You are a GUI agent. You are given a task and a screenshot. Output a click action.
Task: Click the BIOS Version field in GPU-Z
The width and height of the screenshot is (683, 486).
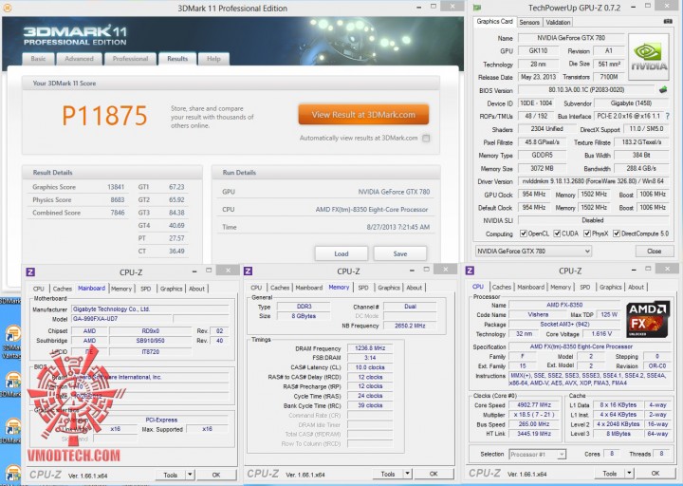click(586, 90)
